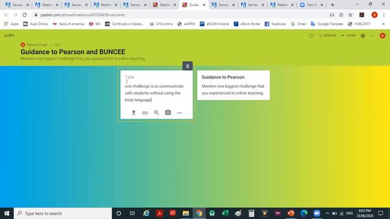390x219 pixels.
Task: Click the browser address bar
Action: [x=179, y=15]
